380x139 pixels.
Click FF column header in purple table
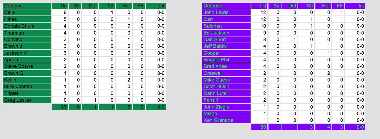[x=338, y=6]
